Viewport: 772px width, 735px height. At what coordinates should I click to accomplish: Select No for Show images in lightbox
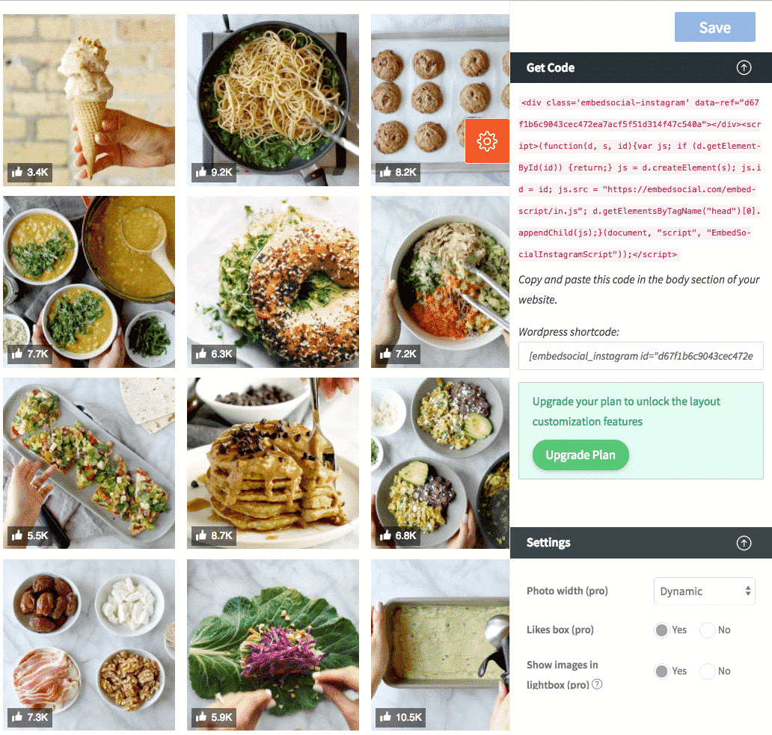(707, 671)
